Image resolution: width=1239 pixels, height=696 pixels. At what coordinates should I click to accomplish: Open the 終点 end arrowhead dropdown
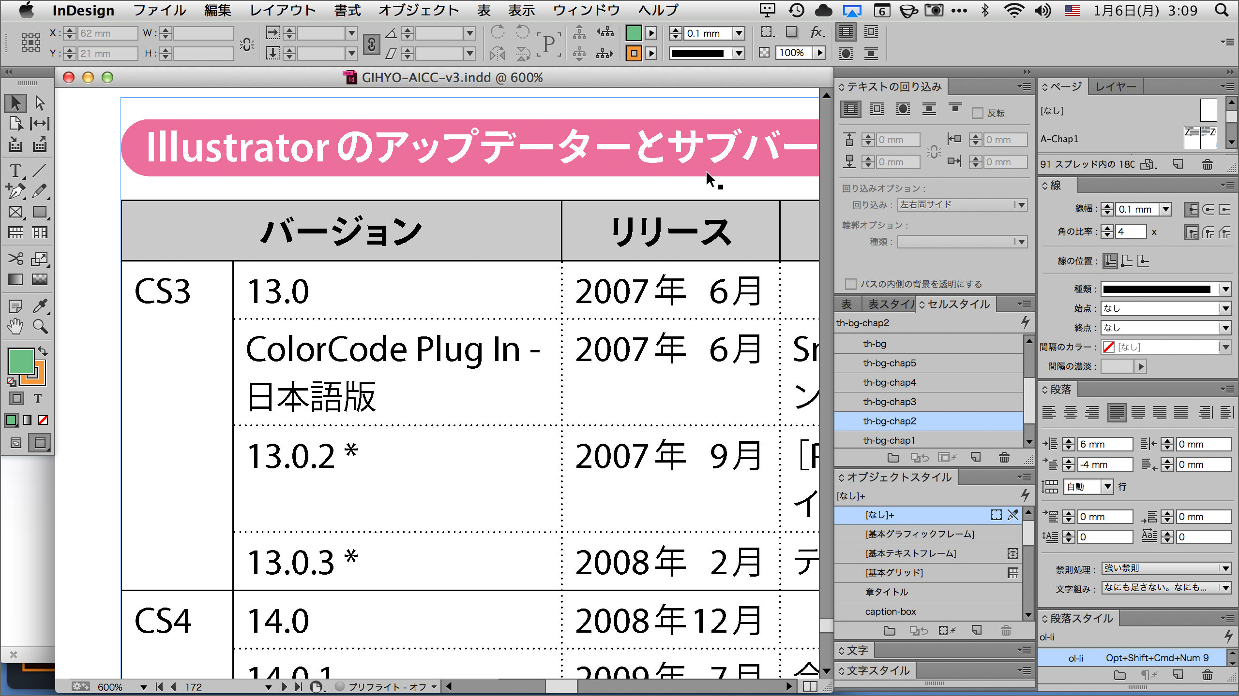tap(1165, 328)
